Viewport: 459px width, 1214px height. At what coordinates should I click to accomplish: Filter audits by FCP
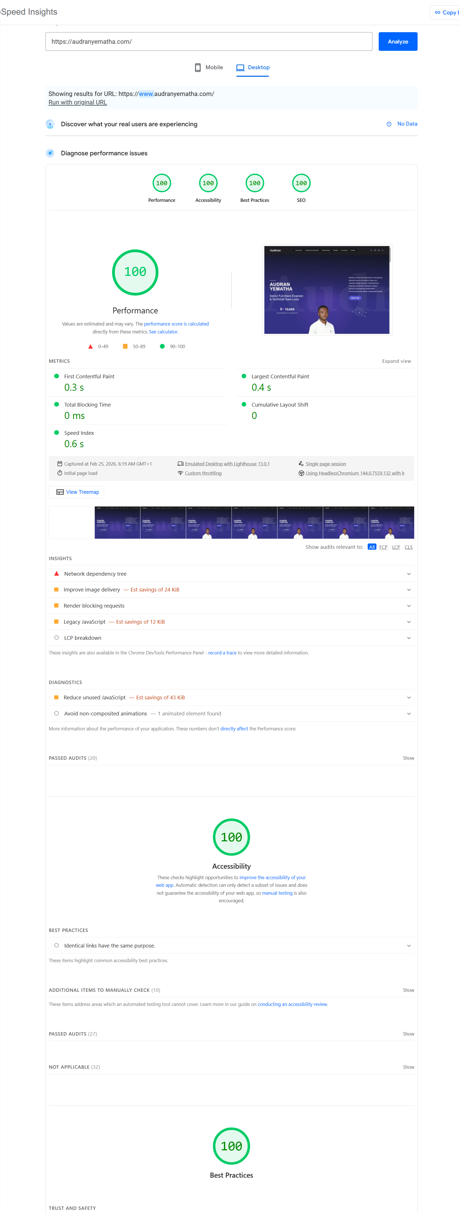click(x=383, y=547)
